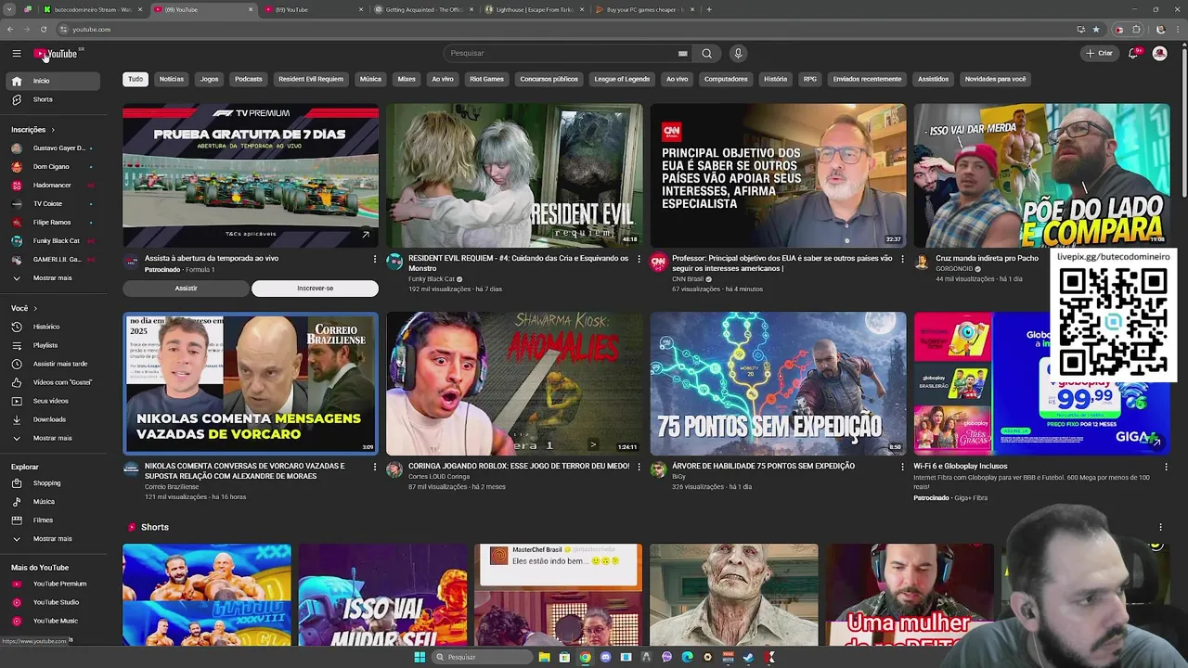Click the Criar button
1188x668 pixels.
1099,53
